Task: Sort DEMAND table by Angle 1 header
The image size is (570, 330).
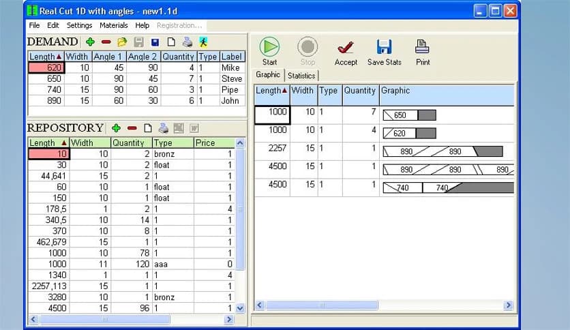Action: 109,57
